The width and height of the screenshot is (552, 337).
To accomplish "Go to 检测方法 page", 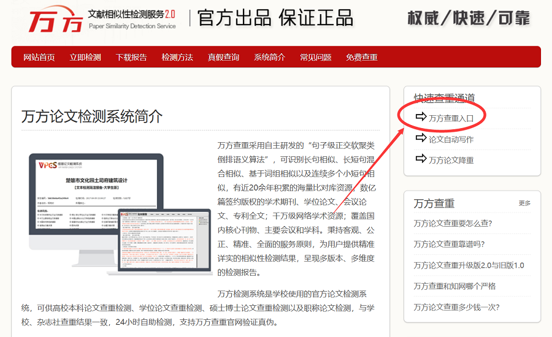I will coord(177,57).
